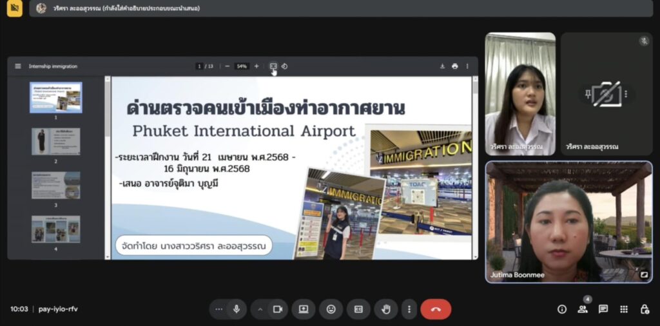
Task: Toggle the camera on or off
Action: [x=278, y=309]
